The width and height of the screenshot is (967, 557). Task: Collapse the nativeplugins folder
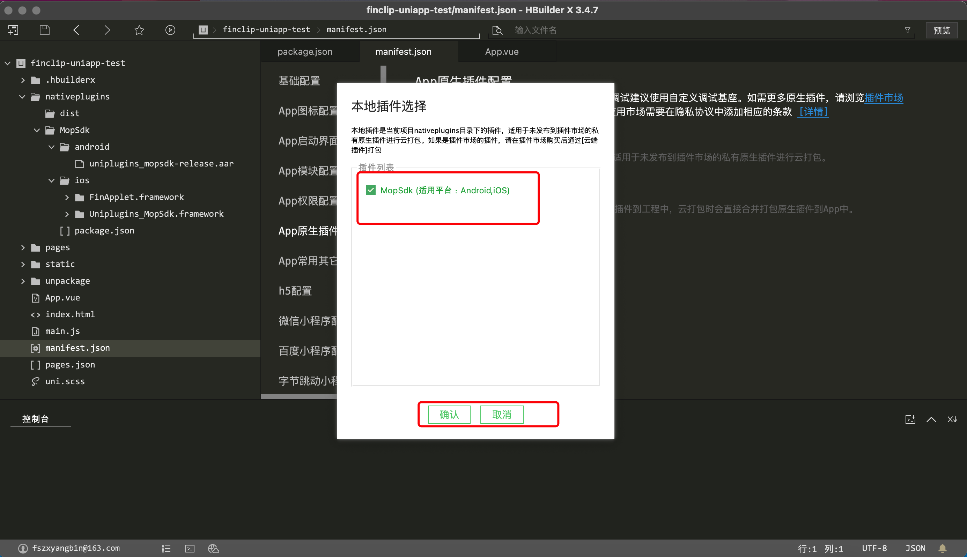[22, 96]
